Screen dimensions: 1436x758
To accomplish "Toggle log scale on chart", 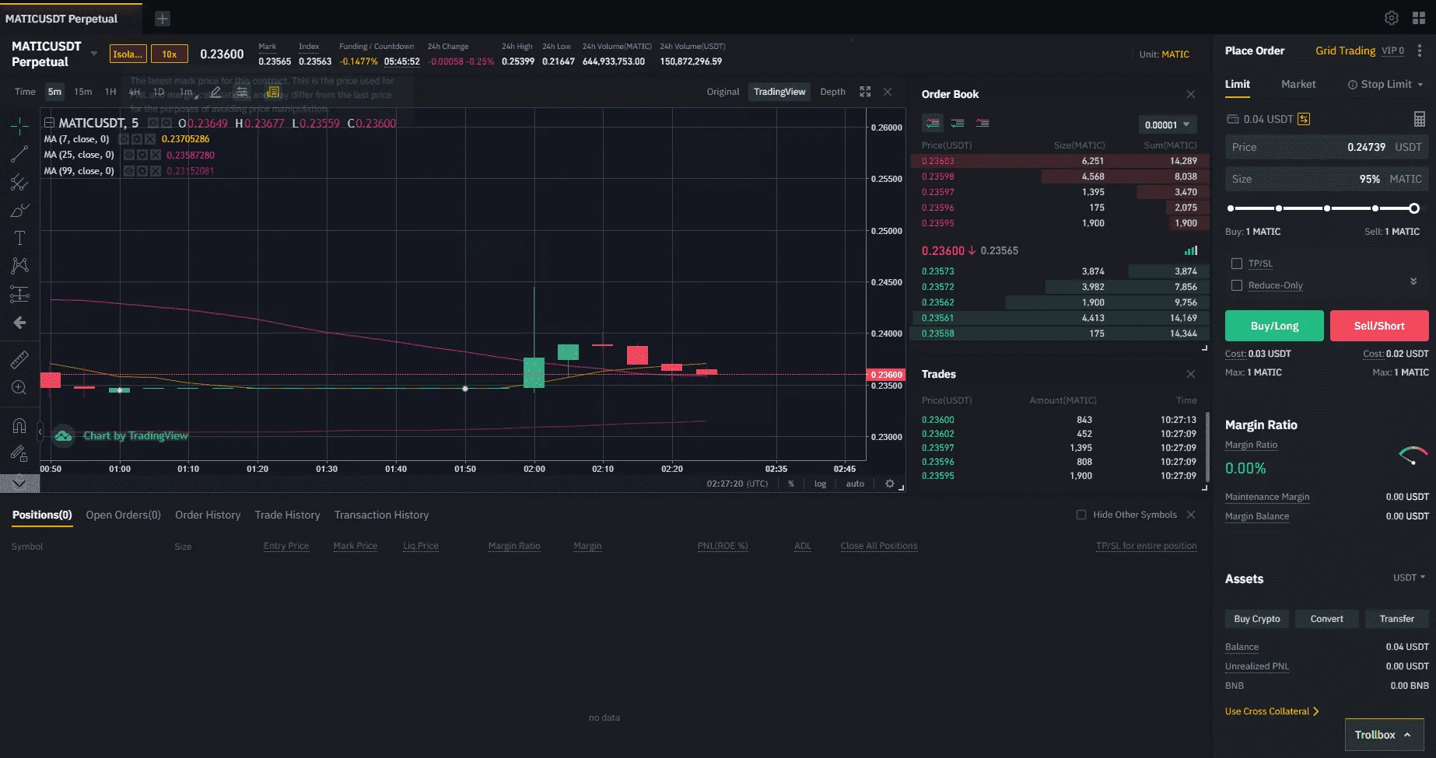I will tap(820, 484).
